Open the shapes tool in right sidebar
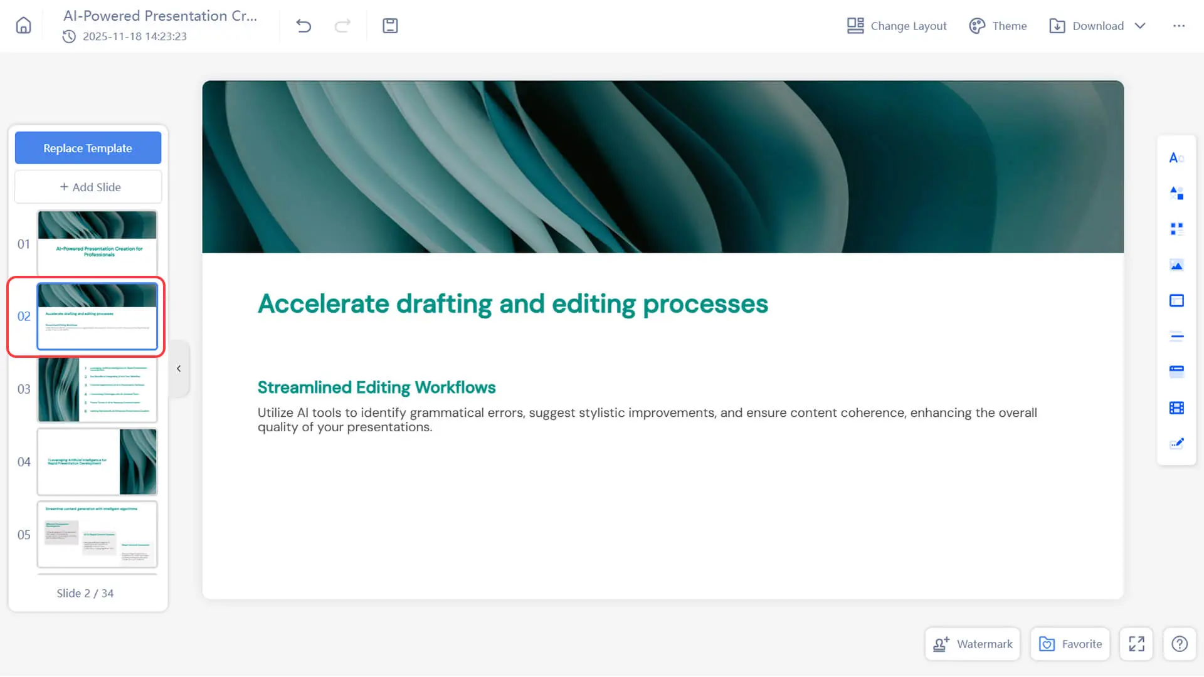 (x=1176, y=193)
